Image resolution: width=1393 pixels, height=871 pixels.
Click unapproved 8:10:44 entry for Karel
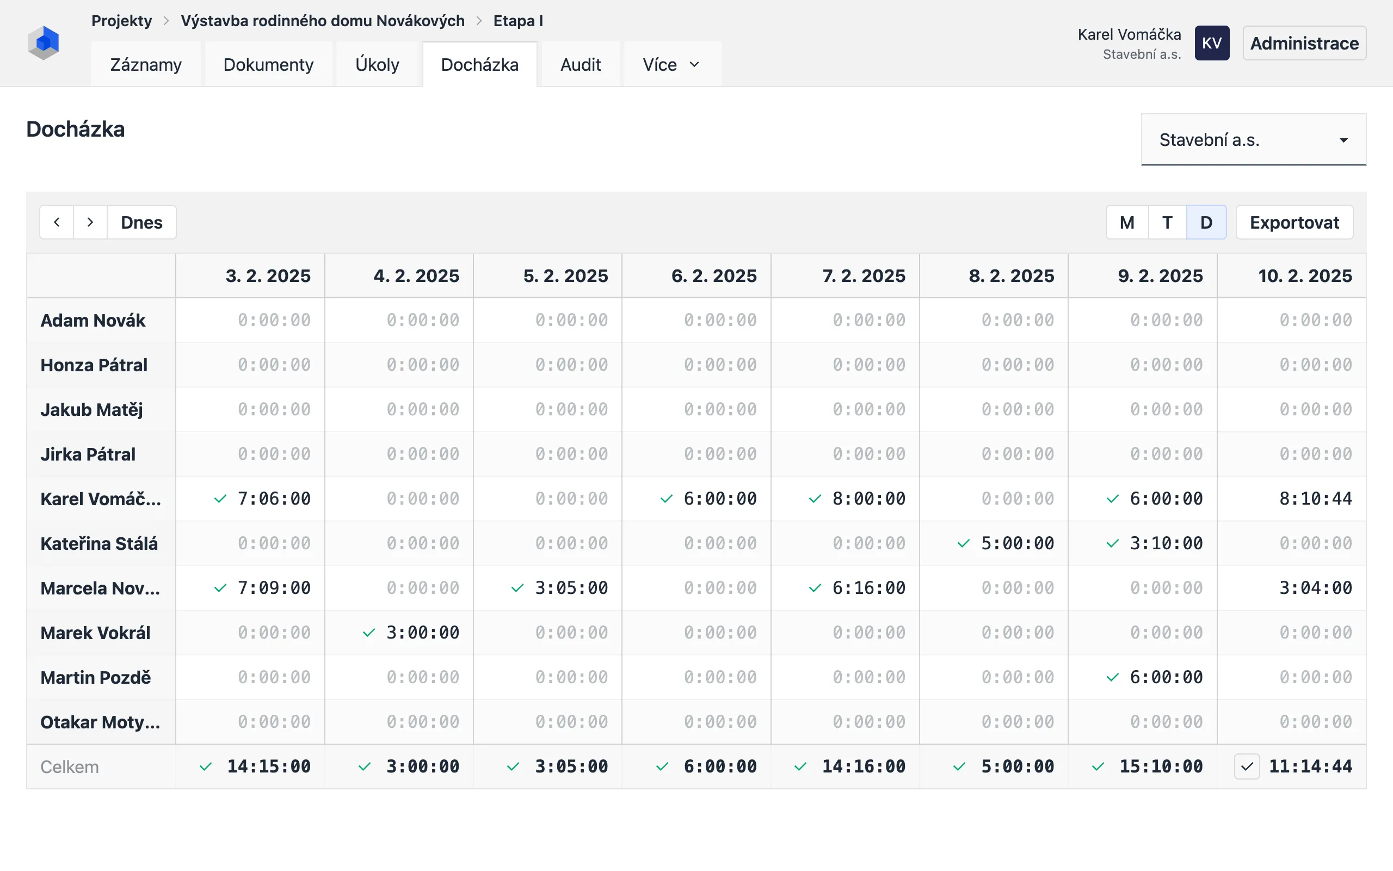pos(1315,499)
